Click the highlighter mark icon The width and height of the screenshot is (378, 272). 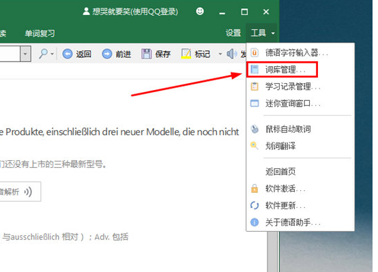click(186, 54)
